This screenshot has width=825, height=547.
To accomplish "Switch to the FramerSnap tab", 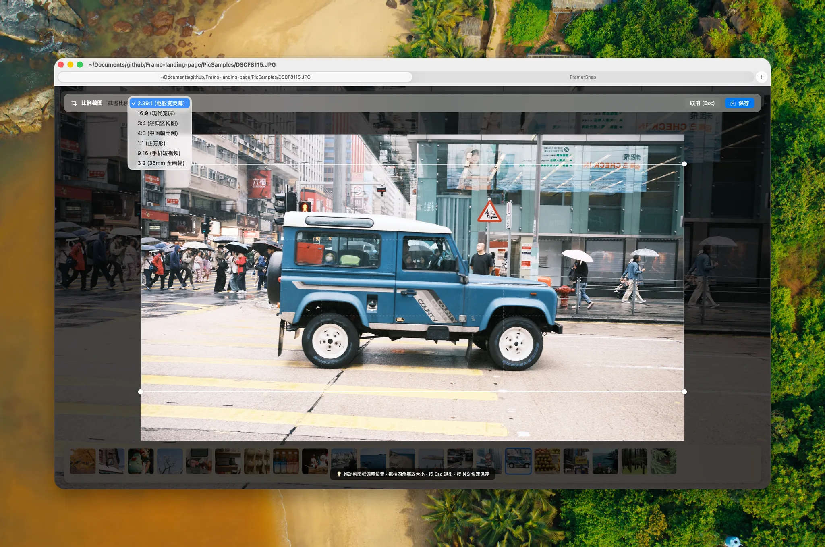I will [583, 77].
